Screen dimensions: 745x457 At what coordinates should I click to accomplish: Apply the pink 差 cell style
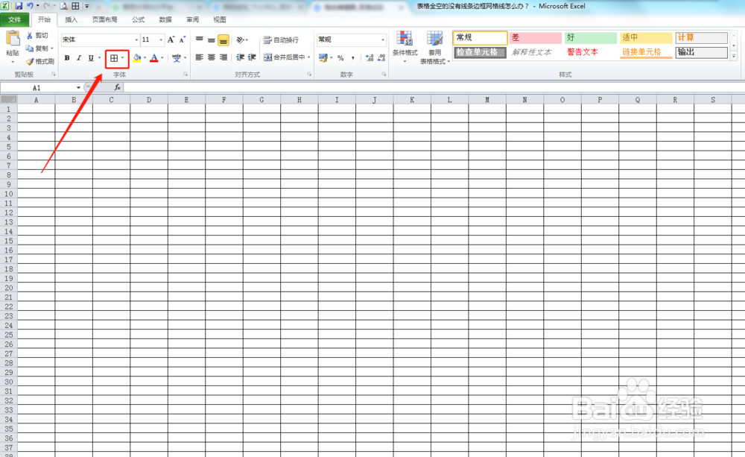coord(536,37)
